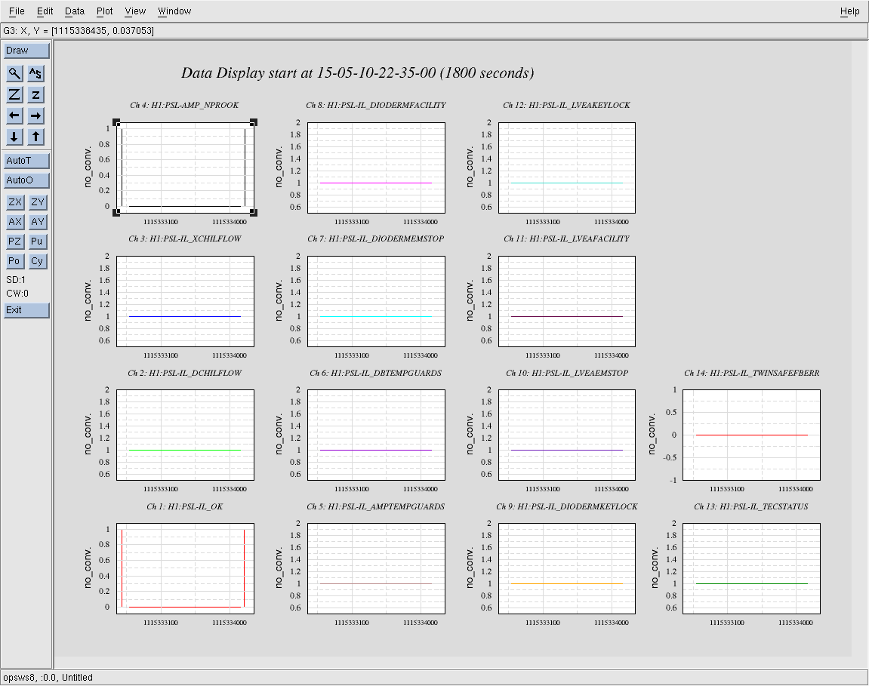Click the ZY zoom tool button
Screen dimensions: 869x686
(x=37, y=202)
